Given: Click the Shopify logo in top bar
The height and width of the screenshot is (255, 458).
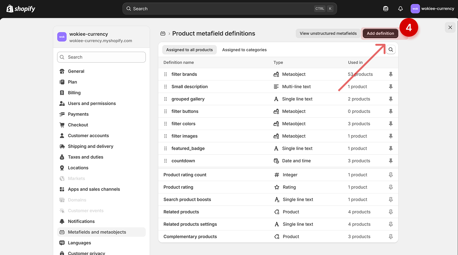Looking at the screenshot, I should [x=21, y=9].
